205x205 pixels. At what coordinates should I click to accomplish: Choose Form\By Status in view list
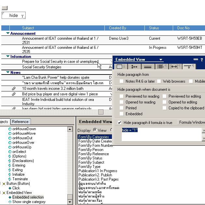coord(90,158)
